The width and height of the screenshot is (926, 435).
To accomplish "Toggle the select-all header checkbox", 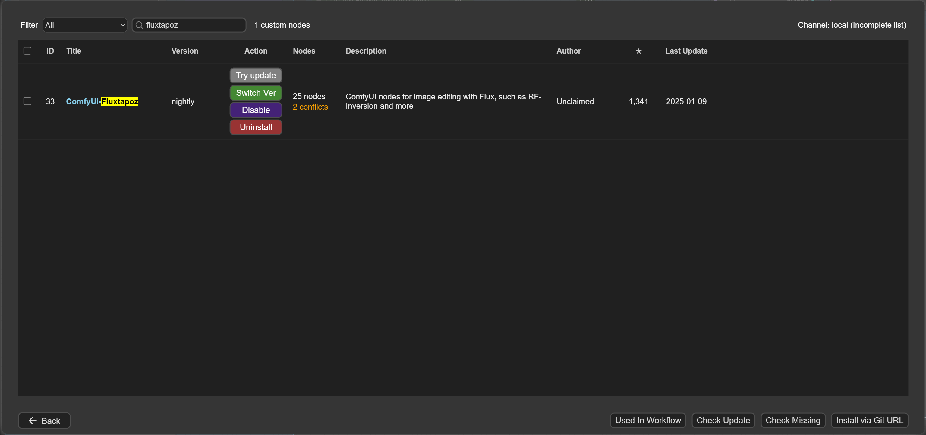I will [27, 51].
